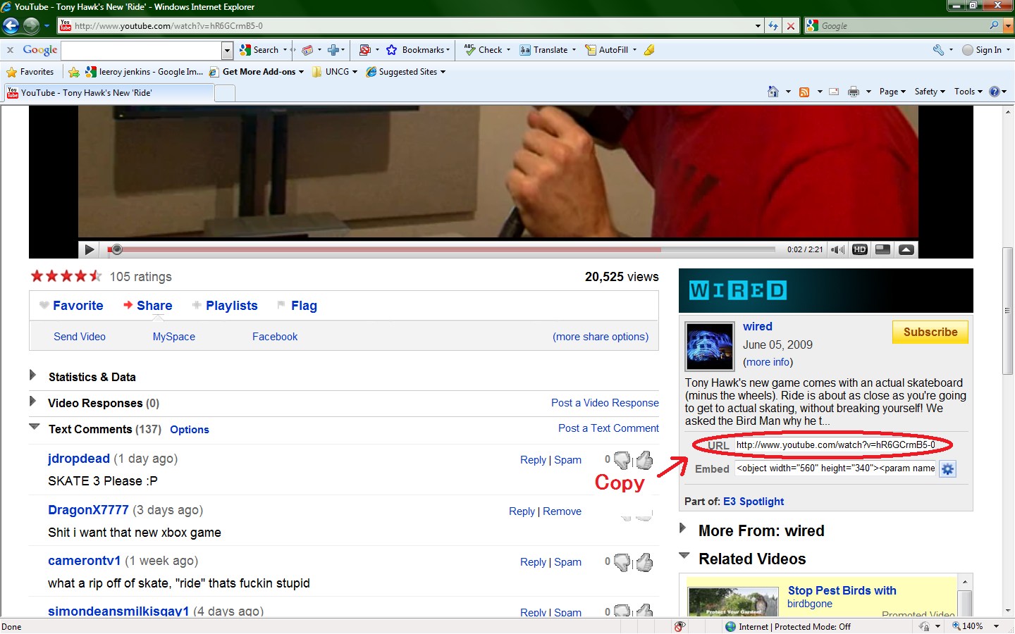This screenshot has height=634, width=1015.
Task: Click the video URL text field
Action: [836, 445]
